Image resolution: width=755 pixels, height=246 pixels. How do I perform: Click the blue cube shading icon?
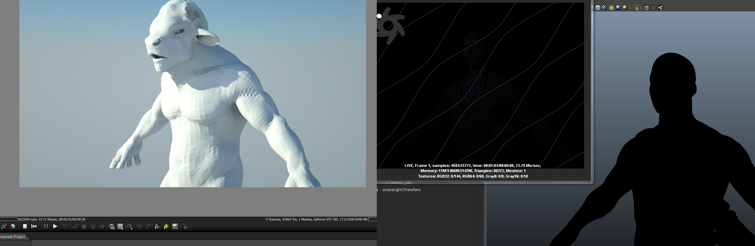(598, 8)
